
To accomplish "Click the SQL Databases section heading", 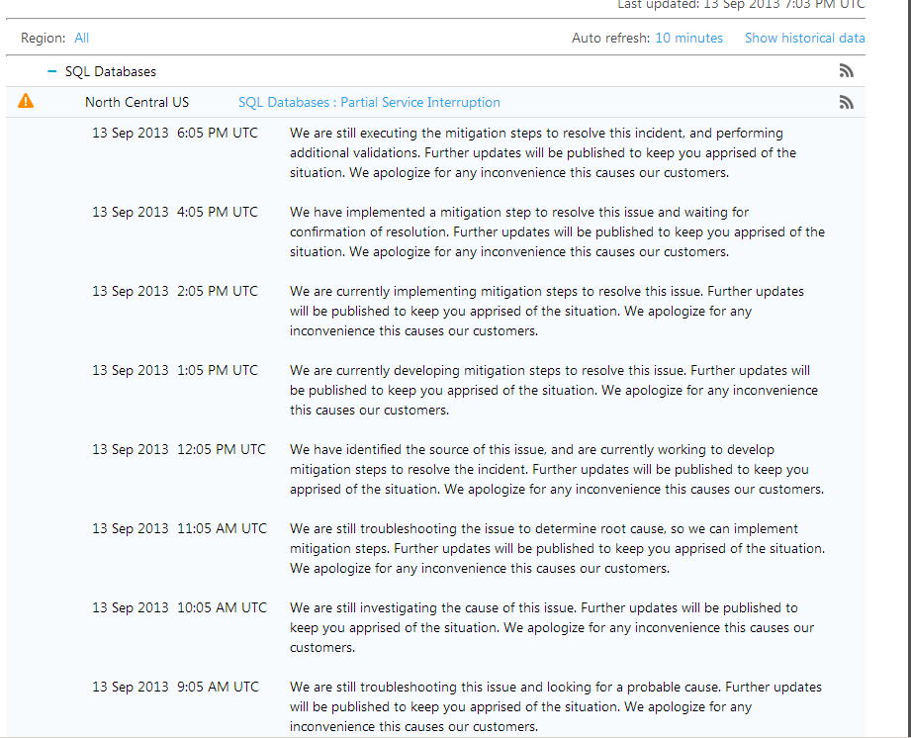I will pos(110,71).
